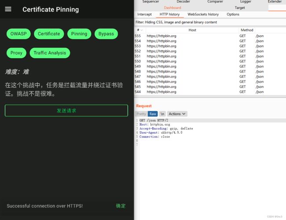Sort history by the # column arrow
This screenshot has width=286, height=220.
[142, 30]
